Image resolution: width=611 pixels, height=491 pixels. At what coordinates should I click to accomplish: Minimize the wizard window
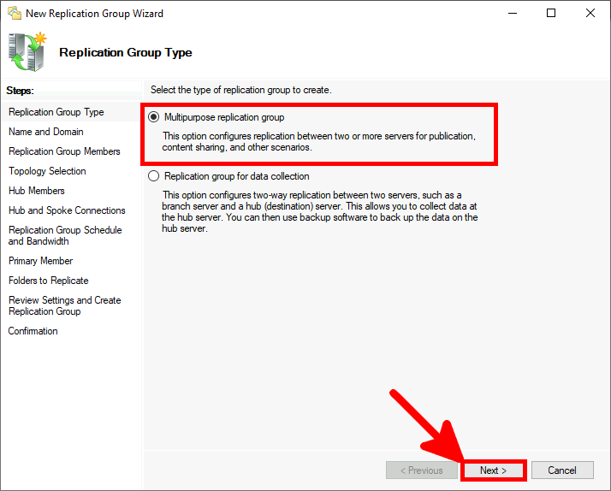(513, 13)
